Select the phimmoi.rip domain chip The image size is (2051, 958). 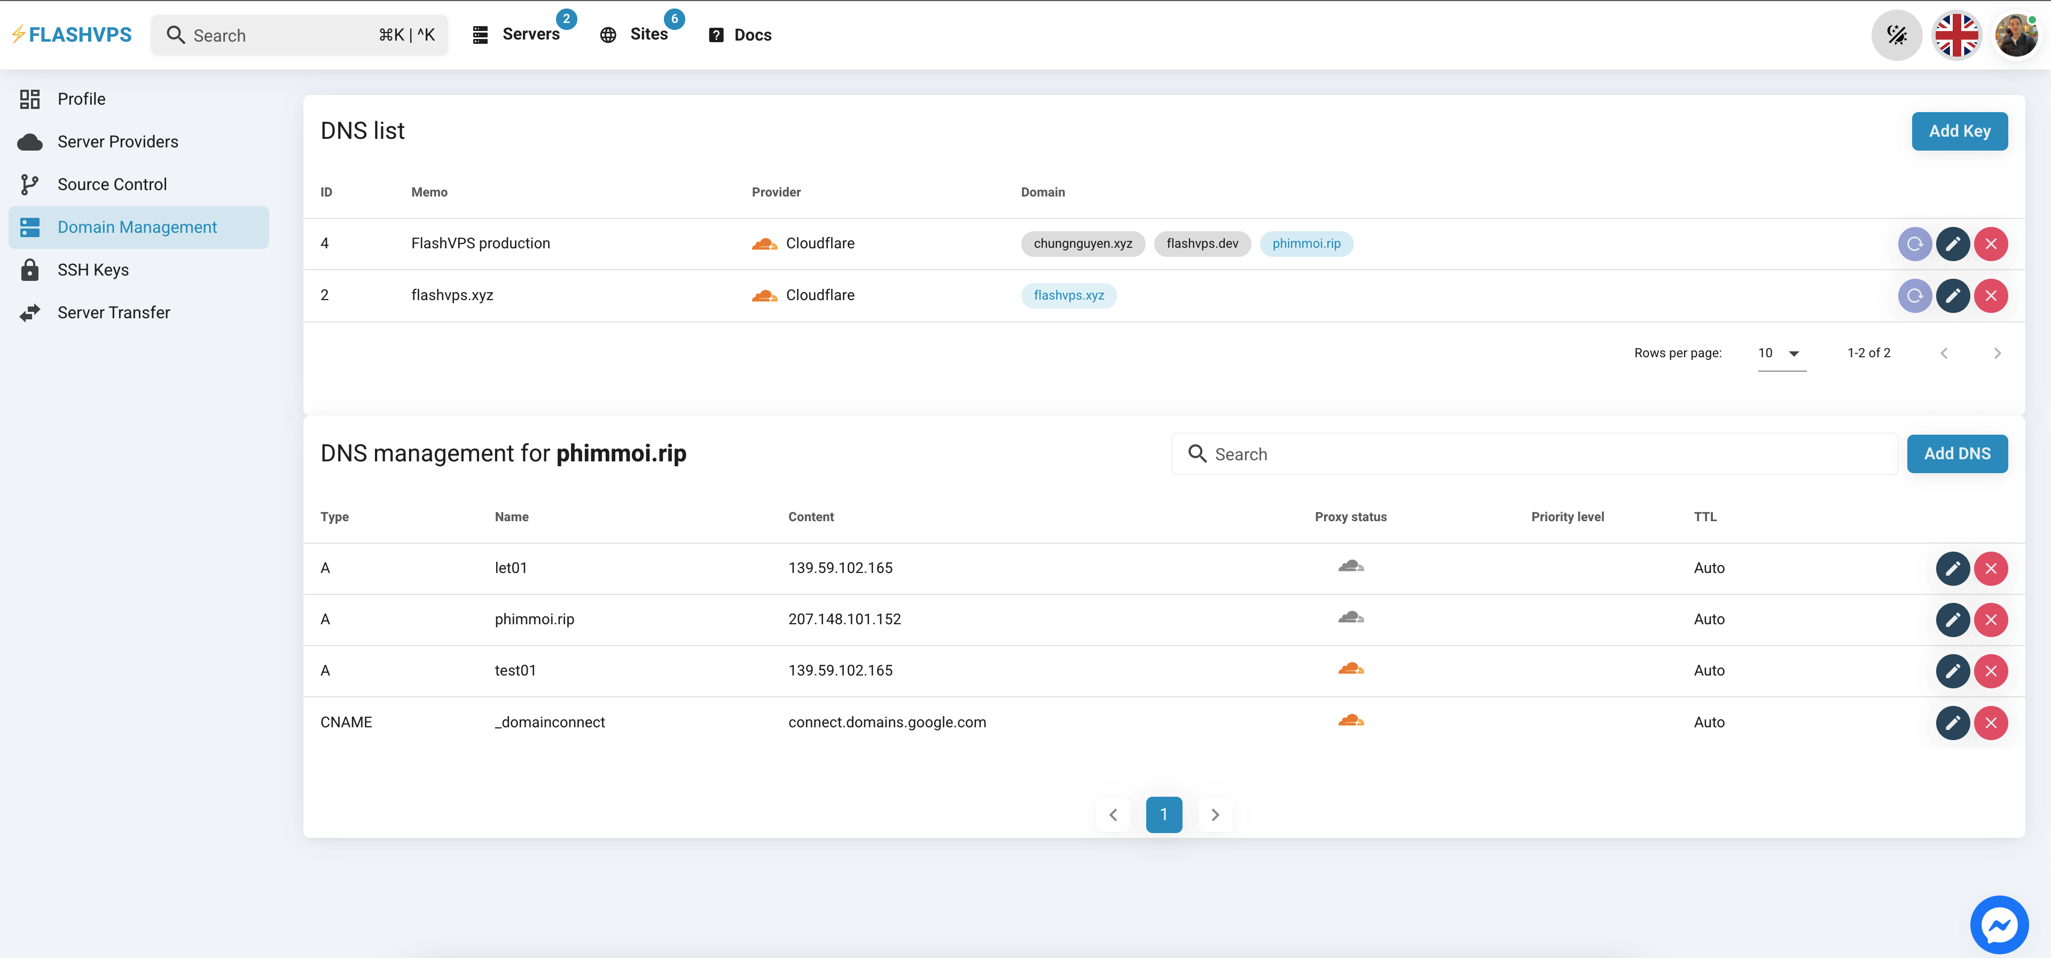(1306, 244)
